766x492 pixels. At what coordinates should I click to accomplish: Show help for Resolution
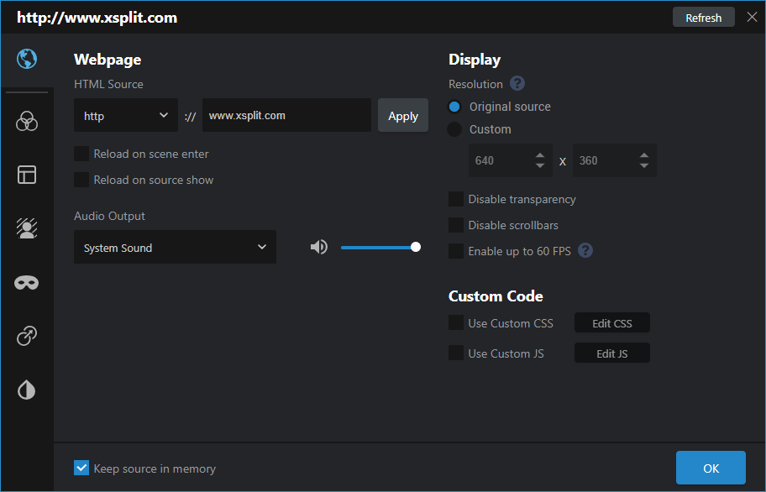(517, 83)
